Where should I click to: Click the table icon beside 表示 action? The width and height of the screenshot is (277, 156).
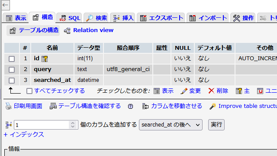pos(157,91)
